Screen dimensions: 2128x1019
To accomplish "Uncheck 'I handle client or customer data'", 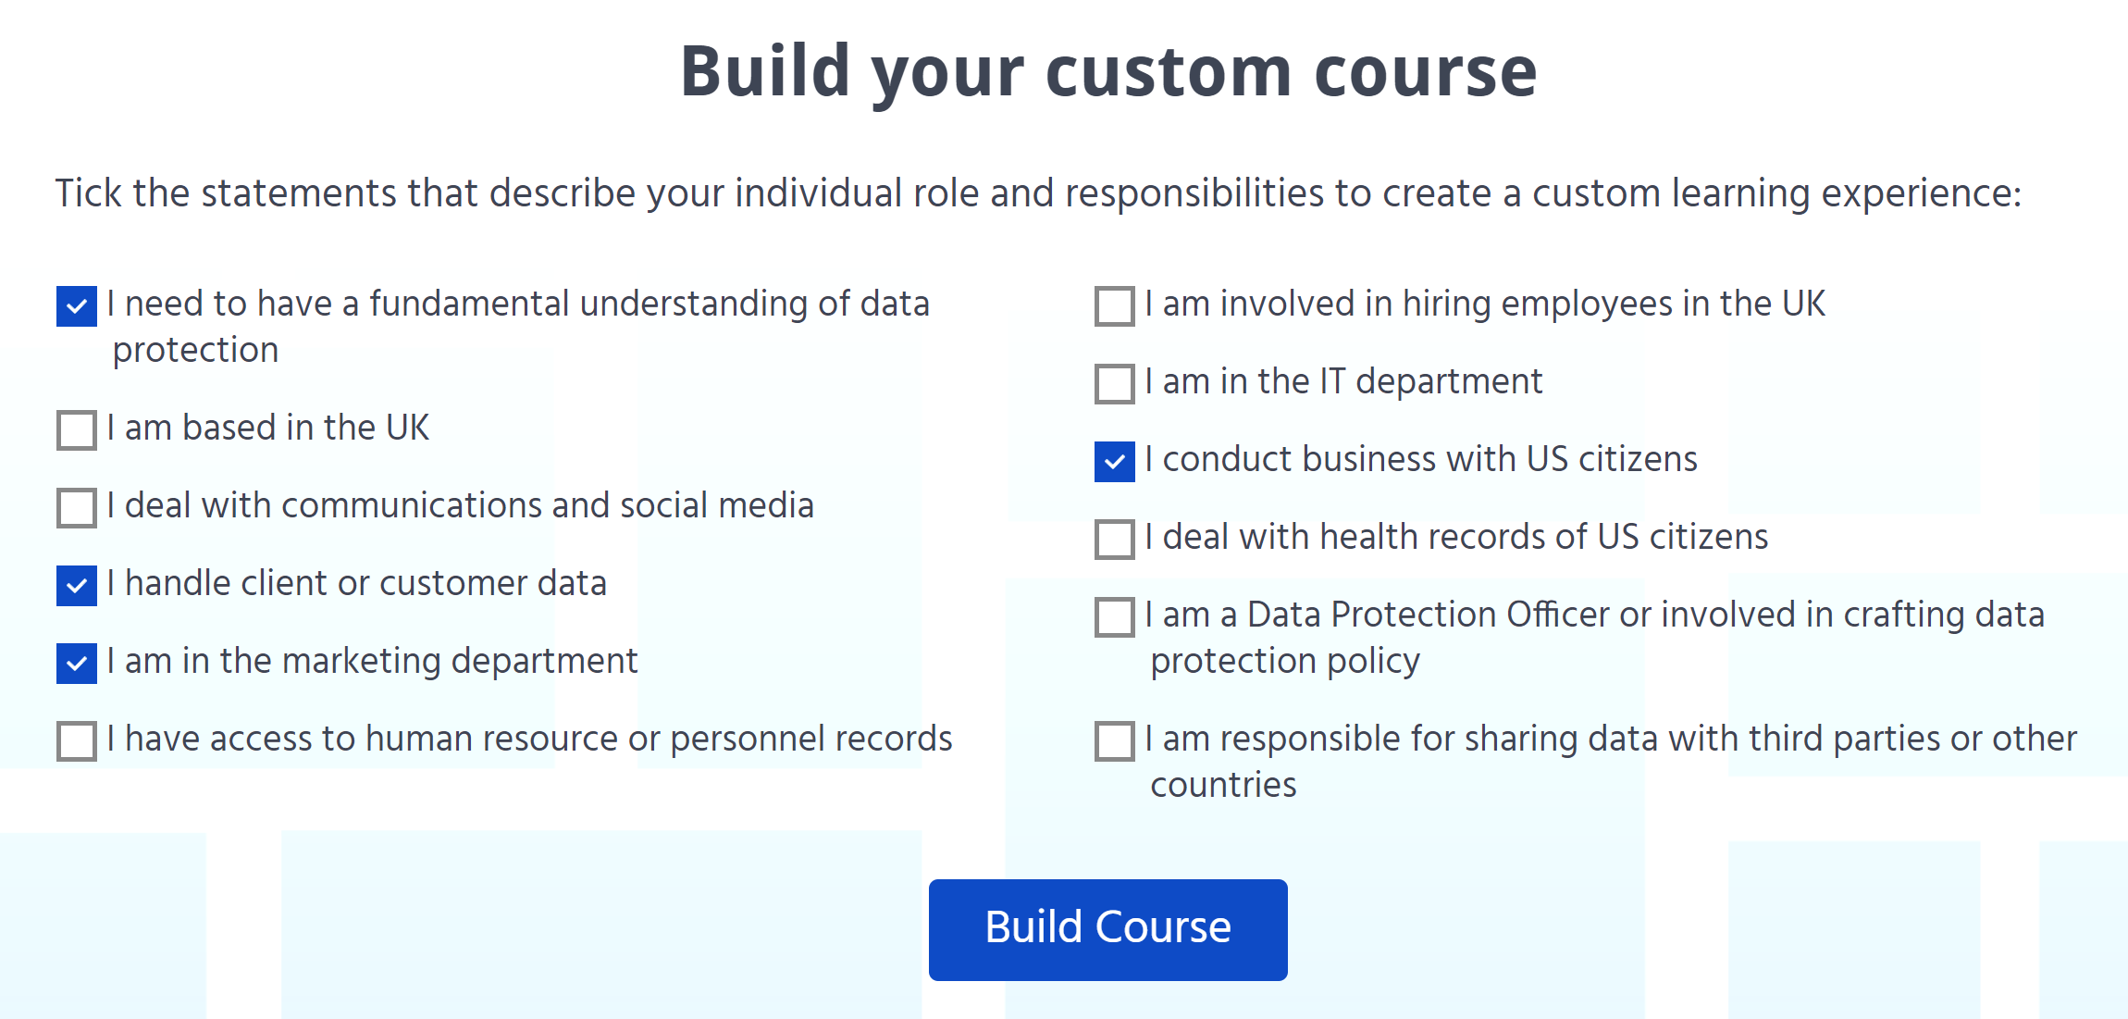I will [77, 586].
